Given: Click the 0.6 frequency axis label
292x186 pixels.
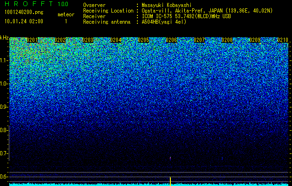Looking at the screenshot, I should pos(4,177).
